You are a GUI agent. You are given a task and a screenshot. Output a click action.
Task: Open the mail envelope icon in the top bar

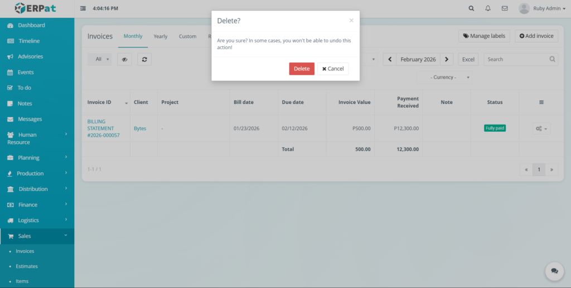click(505, 8)
